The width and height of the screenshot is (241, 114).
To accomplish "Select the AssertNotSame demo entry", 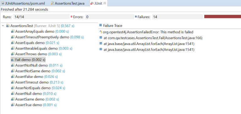I will click(38, 71).
